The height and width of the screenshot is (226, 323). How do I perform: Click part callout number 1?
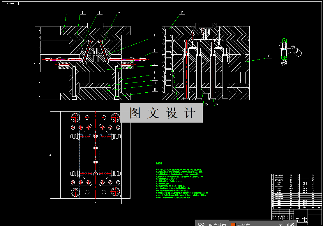69,12
